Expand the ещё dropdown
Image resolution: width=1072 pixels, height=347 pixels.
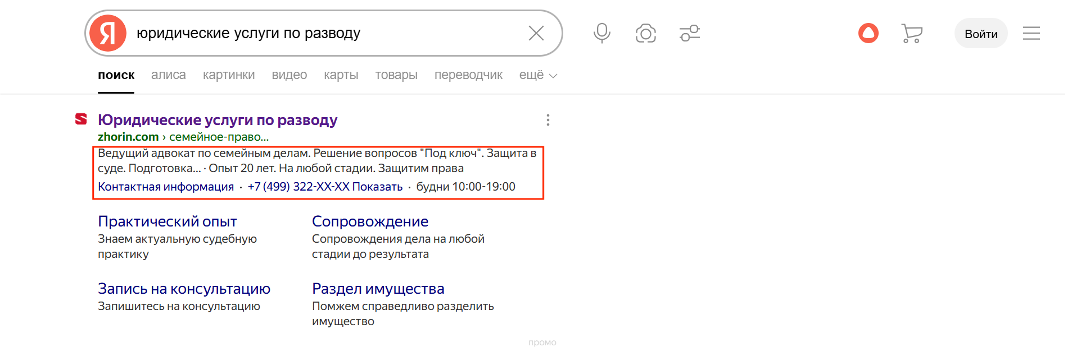tap(538, 75)
